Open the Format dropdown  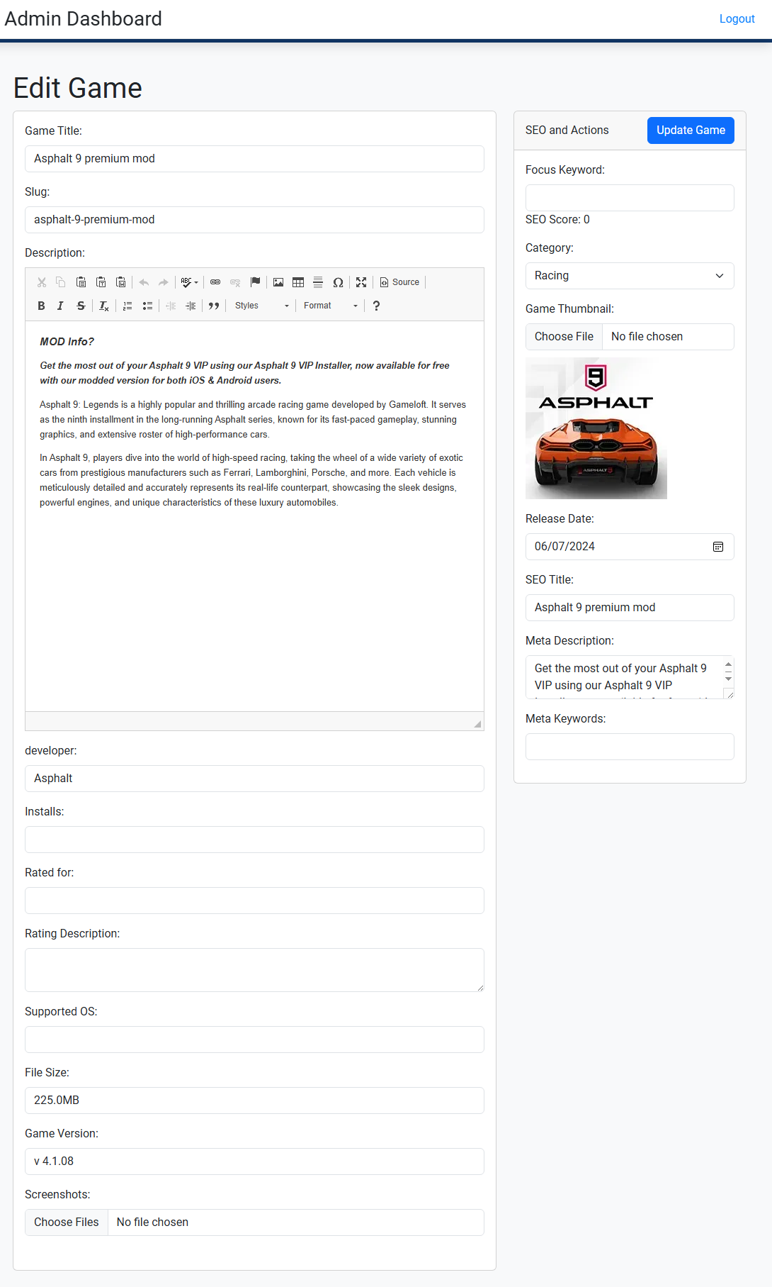330,306
